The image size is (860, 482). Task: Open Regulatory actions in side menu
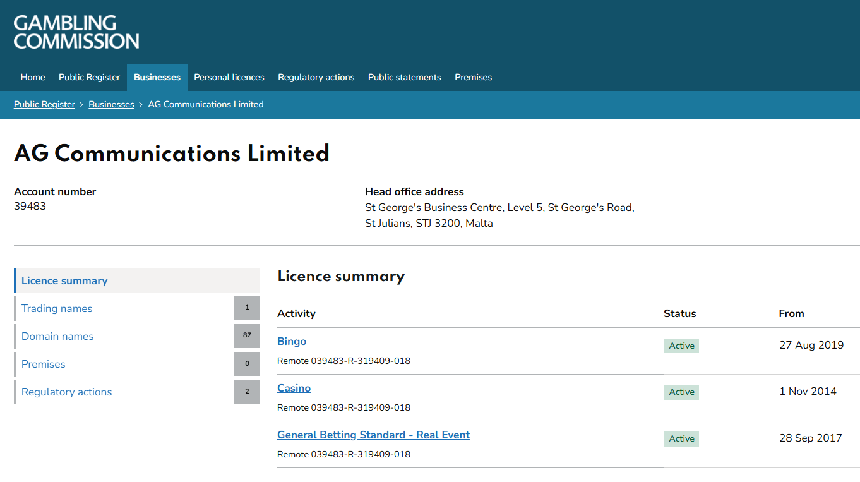pyautogui.click(x=66, y=392)
